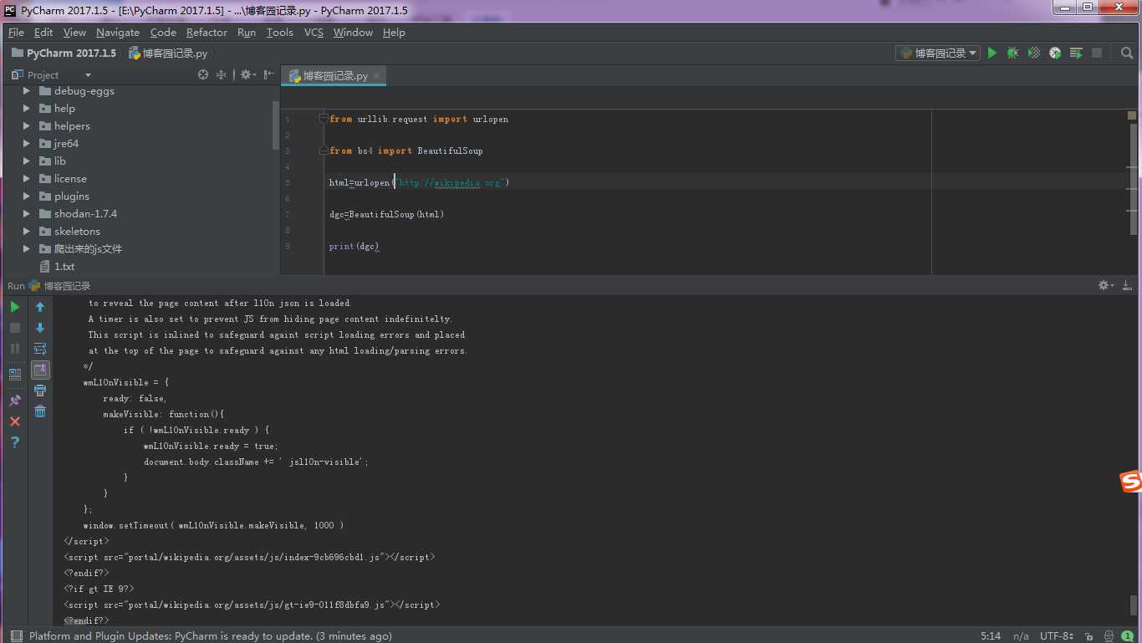Image resolution: width=1142 pixels, height=643 pixels.
Task: Open Search Everywhere magnifier icon
Action: (1127, 53)
